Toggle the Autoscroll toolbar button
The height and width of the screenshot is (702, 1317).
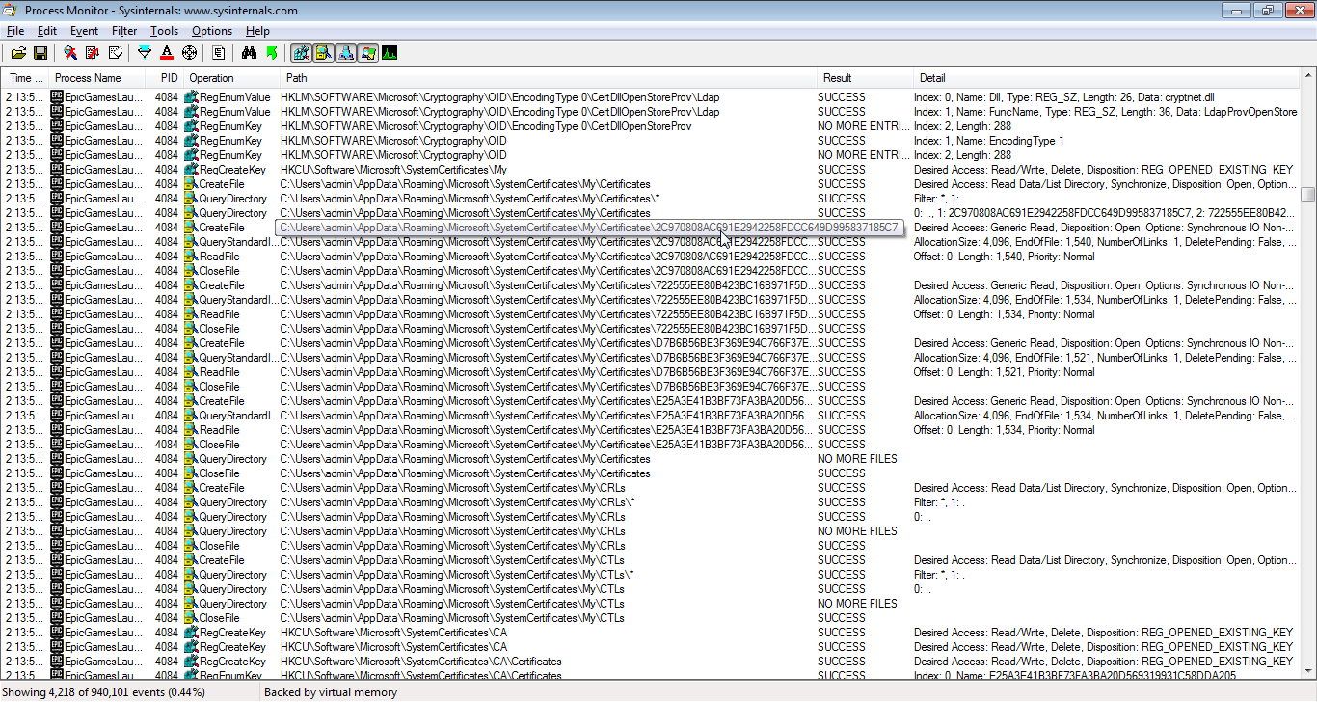(x=93, y=53)
